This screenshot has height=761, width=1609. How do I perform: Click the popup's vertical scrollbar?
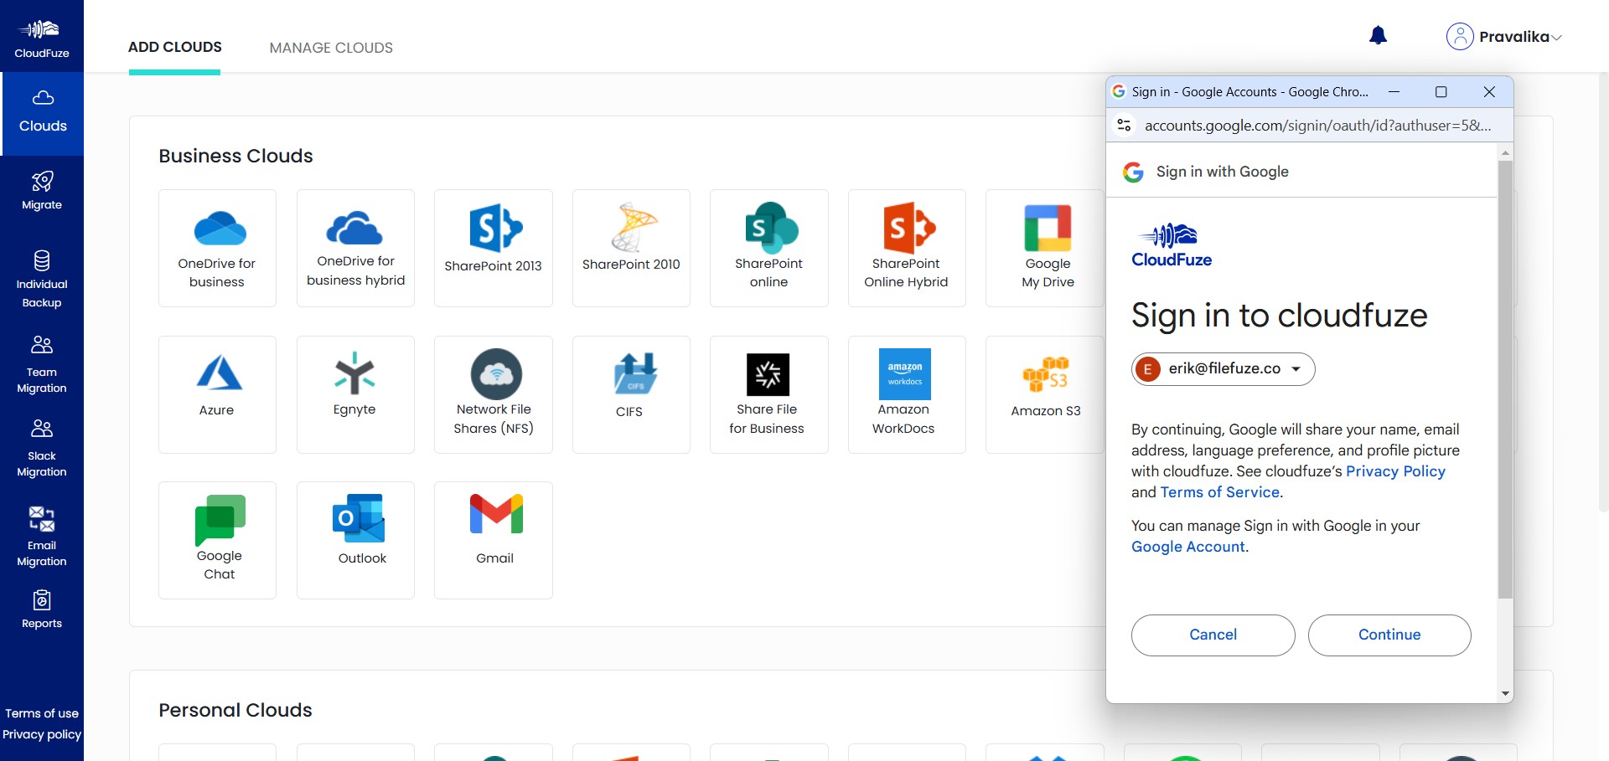tap(1505, 379)
